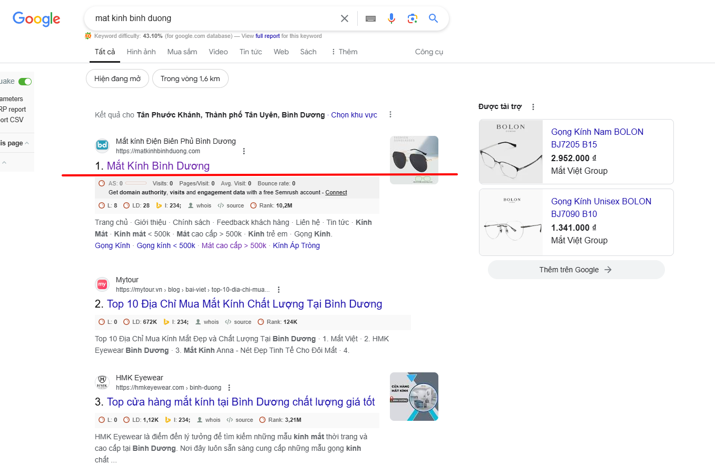Open whois for matkinhbinhduong.com result
The image size is (715, 474).
click(x=199, y=206)
